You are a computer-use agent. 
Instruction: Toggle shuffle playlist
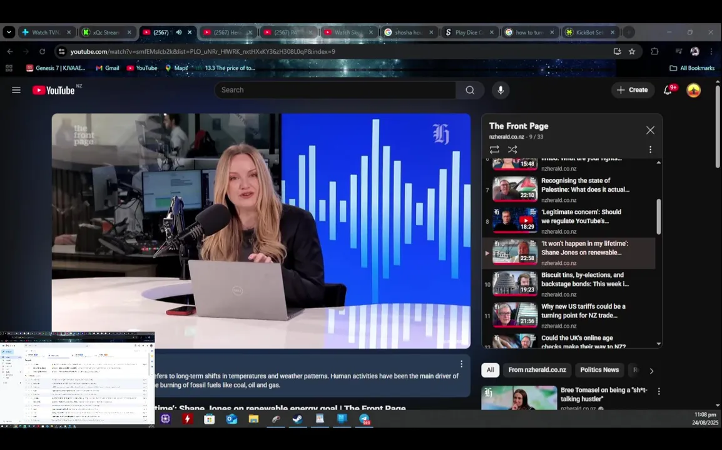512,149
